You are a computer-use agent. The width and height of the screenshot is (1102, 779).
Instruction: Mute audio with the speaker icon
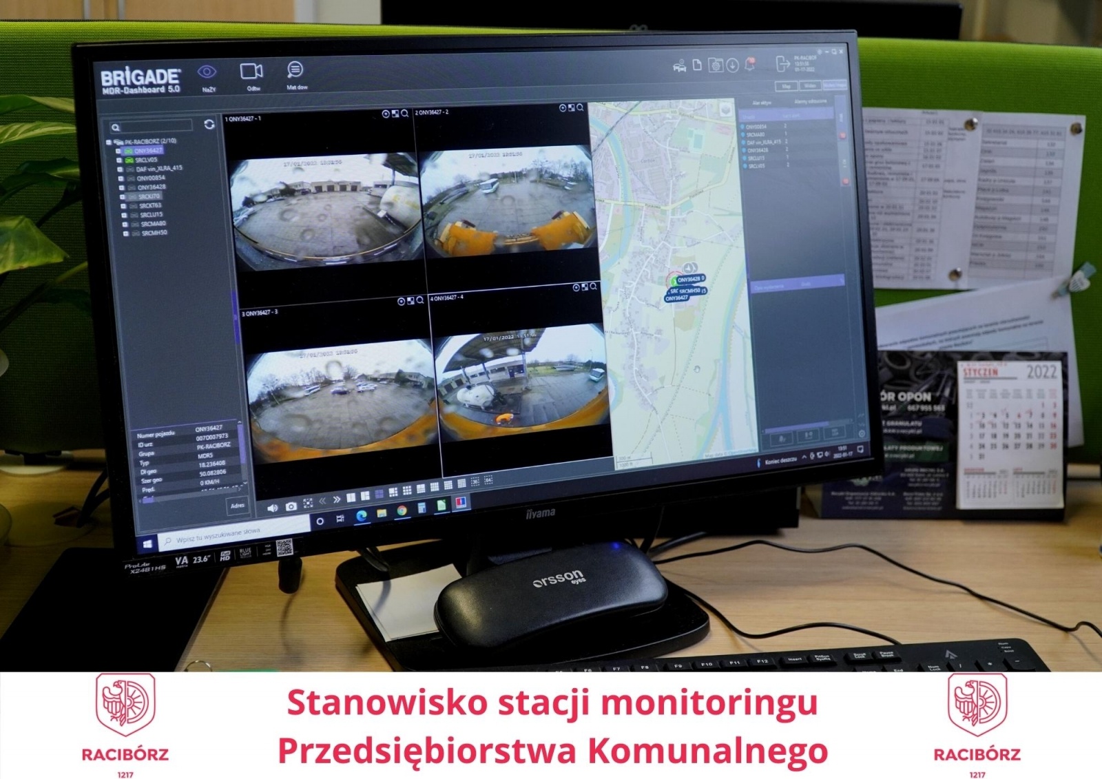click(273, 508)
